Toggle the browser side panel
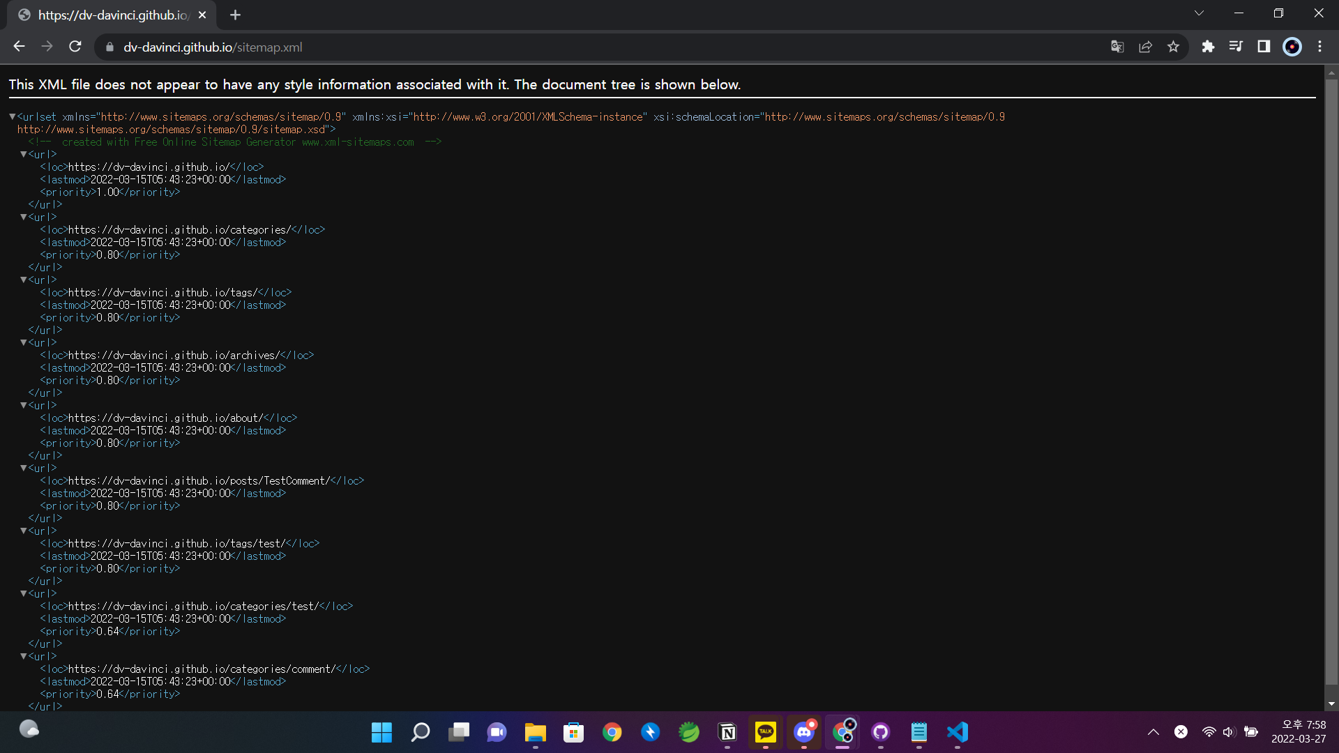1339x753 pixels. click(1264, 47)
